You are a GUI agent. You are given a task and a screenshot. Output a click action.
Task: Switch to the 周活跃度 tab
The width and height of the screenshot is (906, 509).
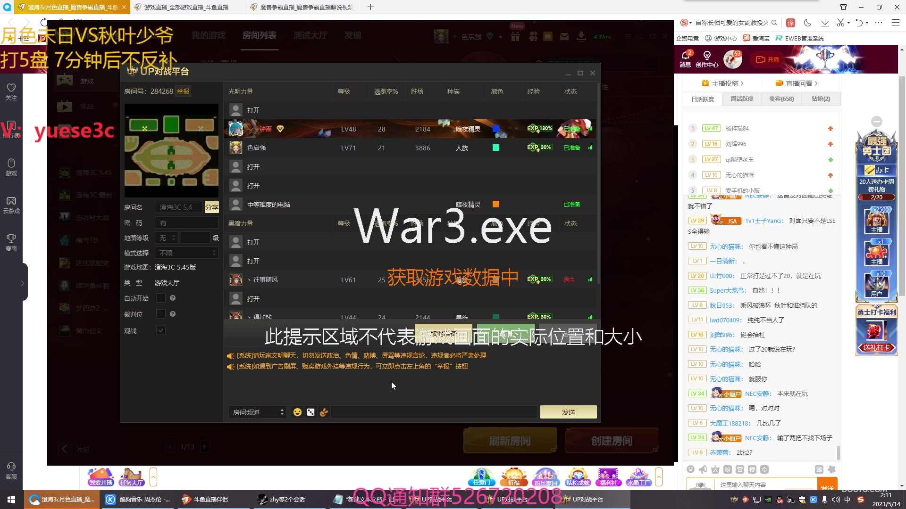point(742,99)
